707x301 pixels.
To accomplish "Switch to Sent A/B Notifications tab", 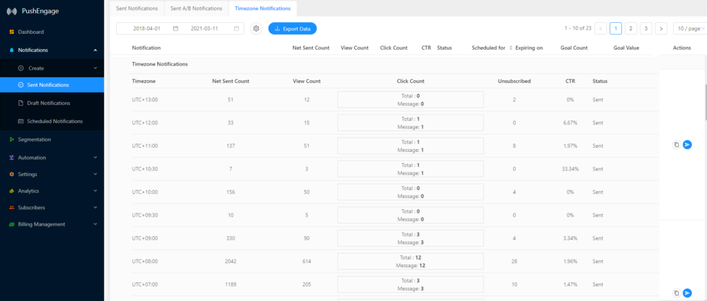I will 196,8.
